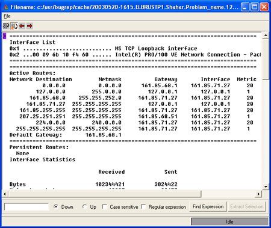271x228 pixels.
Task: Click the application icon in title bar
Action: pyautogui.click(x=5, y=7)
